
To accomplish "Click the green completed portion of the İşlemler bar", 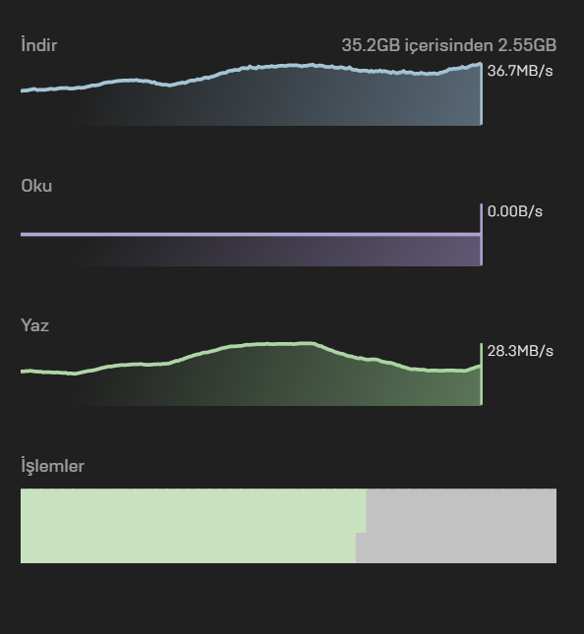I will click(x=189, y=526).
